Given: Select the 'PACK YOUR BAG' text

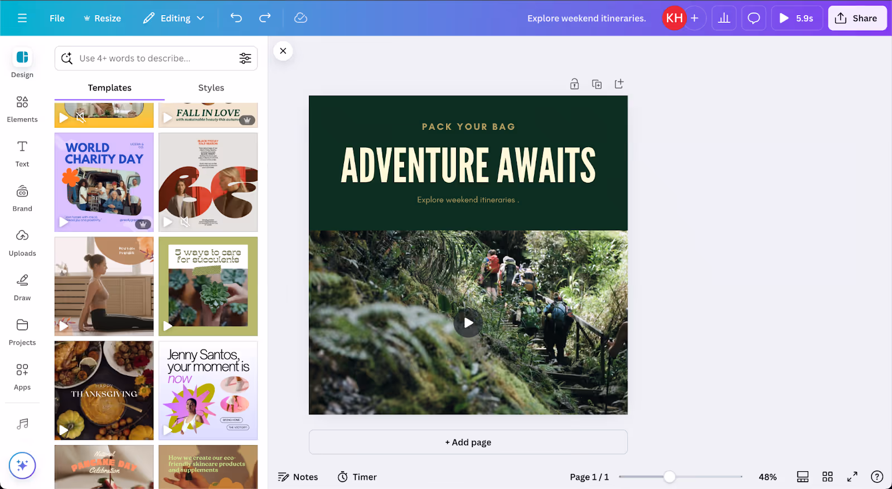Looking at the screenshot, I should coord(468,127).
